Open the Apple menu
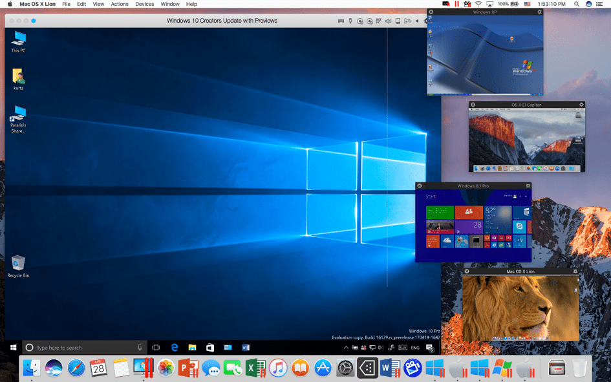This screenshot has width=611, height=382. point(10,4)
